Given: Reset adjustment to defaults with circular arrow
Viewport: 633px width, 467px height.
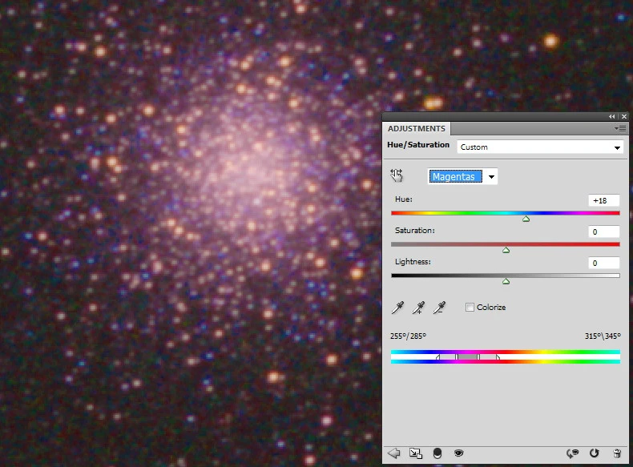Looking at the screenshot, I should [x=595, y=453].
